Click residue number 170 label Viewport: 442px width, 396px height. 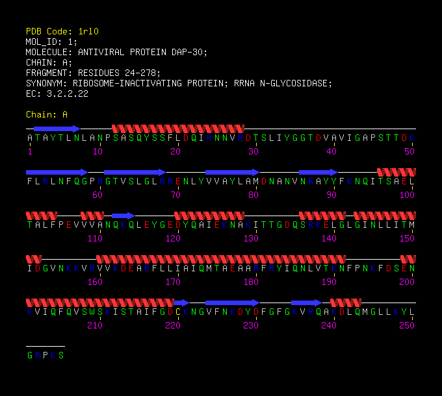coord(173,282)
